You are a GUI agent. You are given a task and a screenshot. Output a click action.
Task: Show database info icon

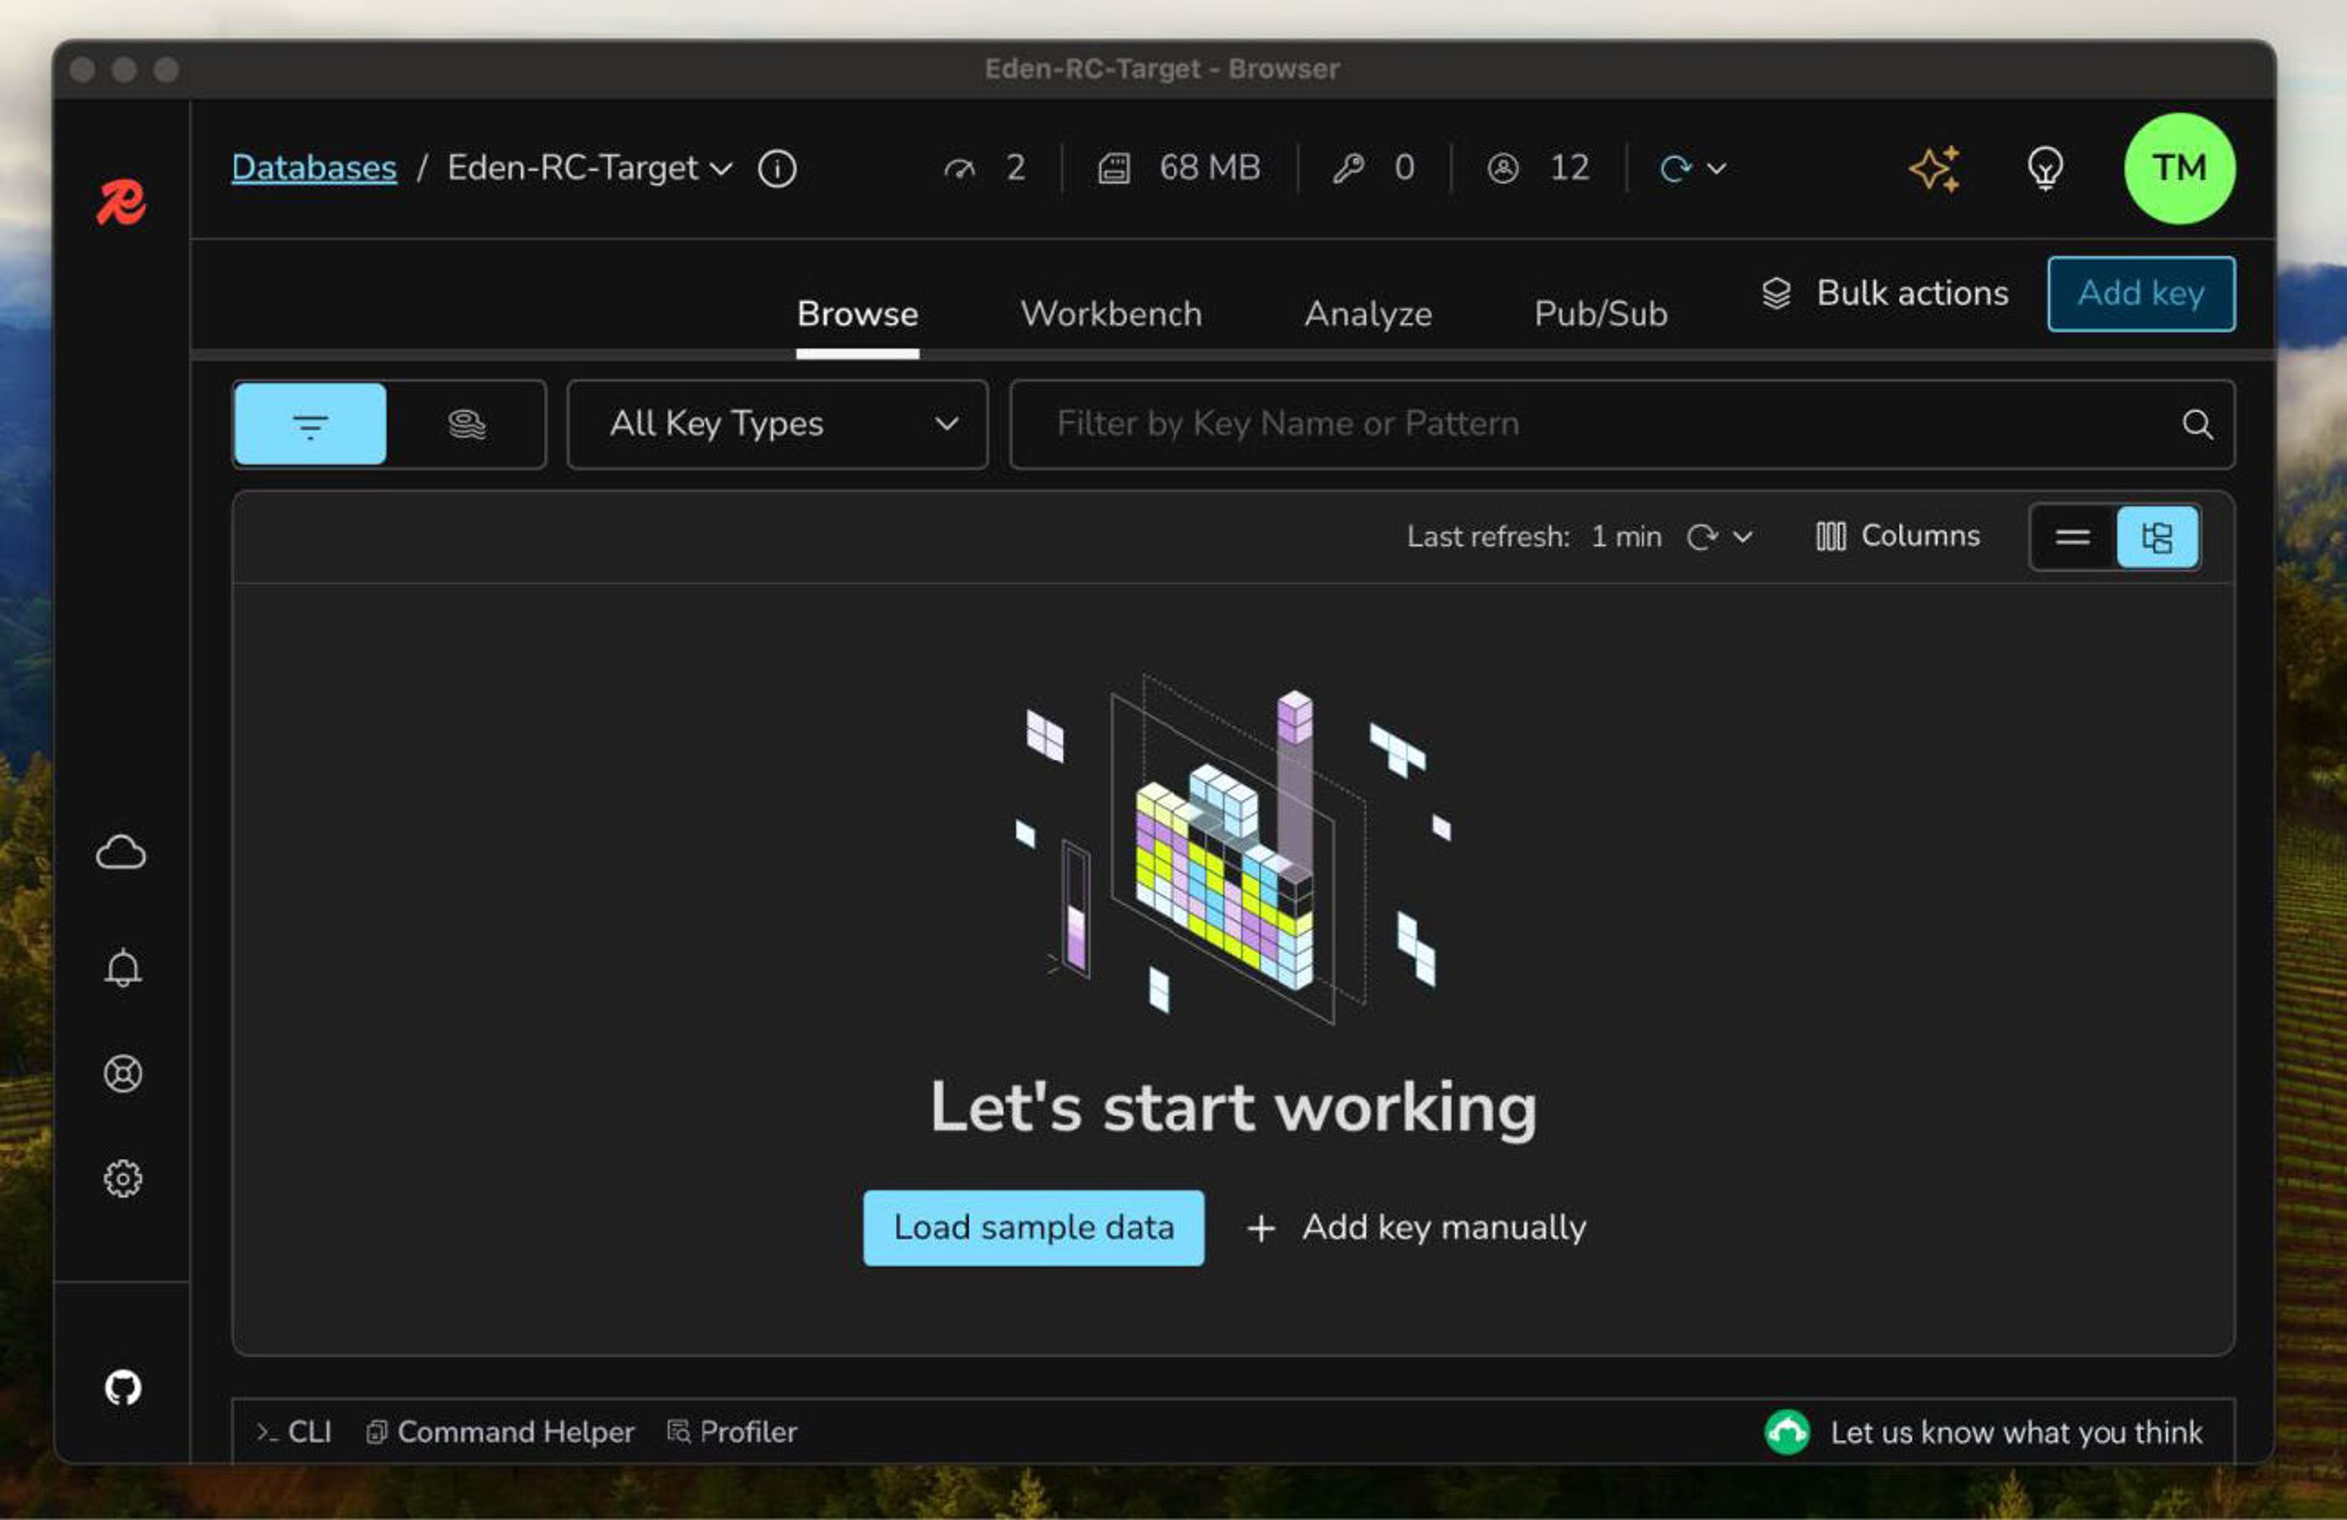[777, 169]
